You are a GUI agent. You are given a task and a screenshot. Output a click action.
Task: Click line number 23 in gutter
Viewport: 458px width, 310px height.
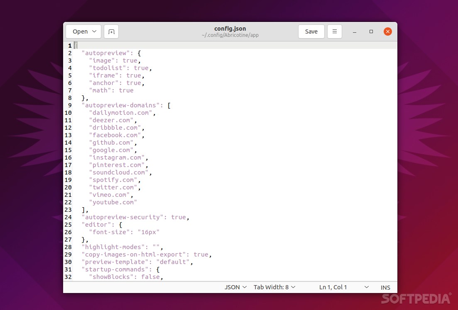point(68,210)
